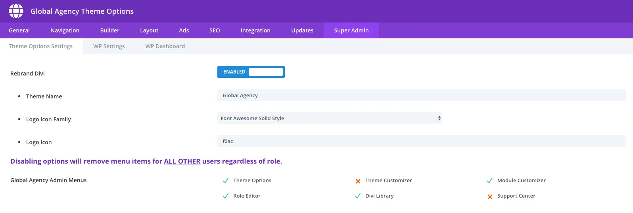Click the Logo Icon input field

tap(421, 141)
